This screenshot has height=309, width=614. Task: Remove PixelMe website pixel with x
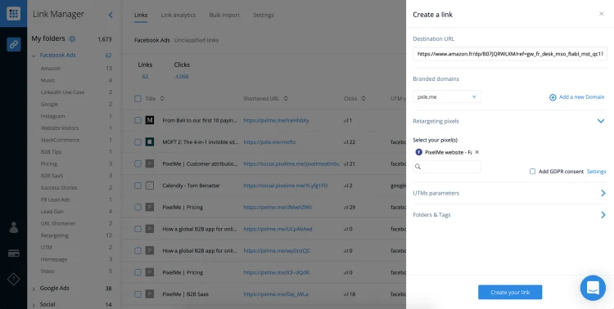(x=477, y=152)
